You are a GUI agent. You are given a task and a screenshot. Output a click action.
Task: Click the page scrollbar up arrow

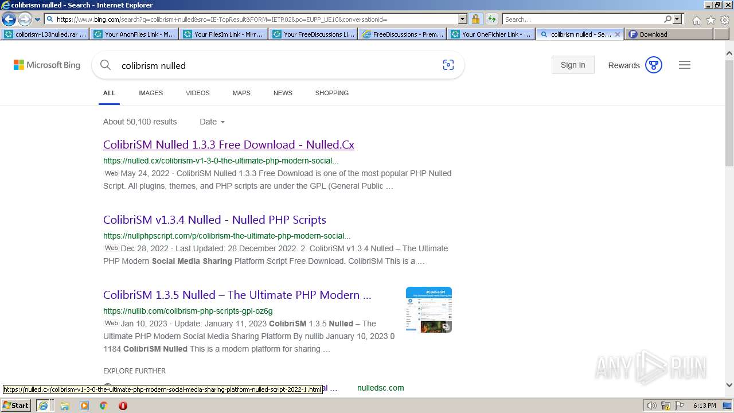(x=729, y=54)
